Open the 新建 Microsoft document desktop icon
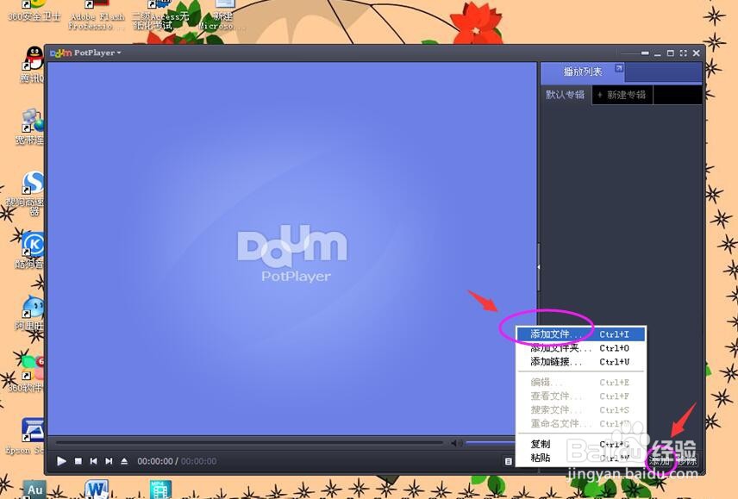 pos(222,14)
